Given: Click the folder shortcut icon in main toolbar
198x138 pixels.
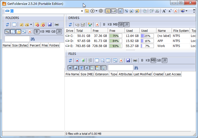Looking at the screenshot, I should coord(137,11).
